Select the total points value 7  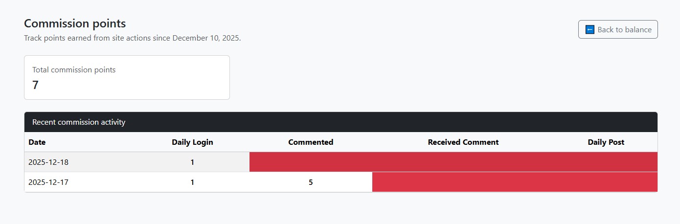35,85
